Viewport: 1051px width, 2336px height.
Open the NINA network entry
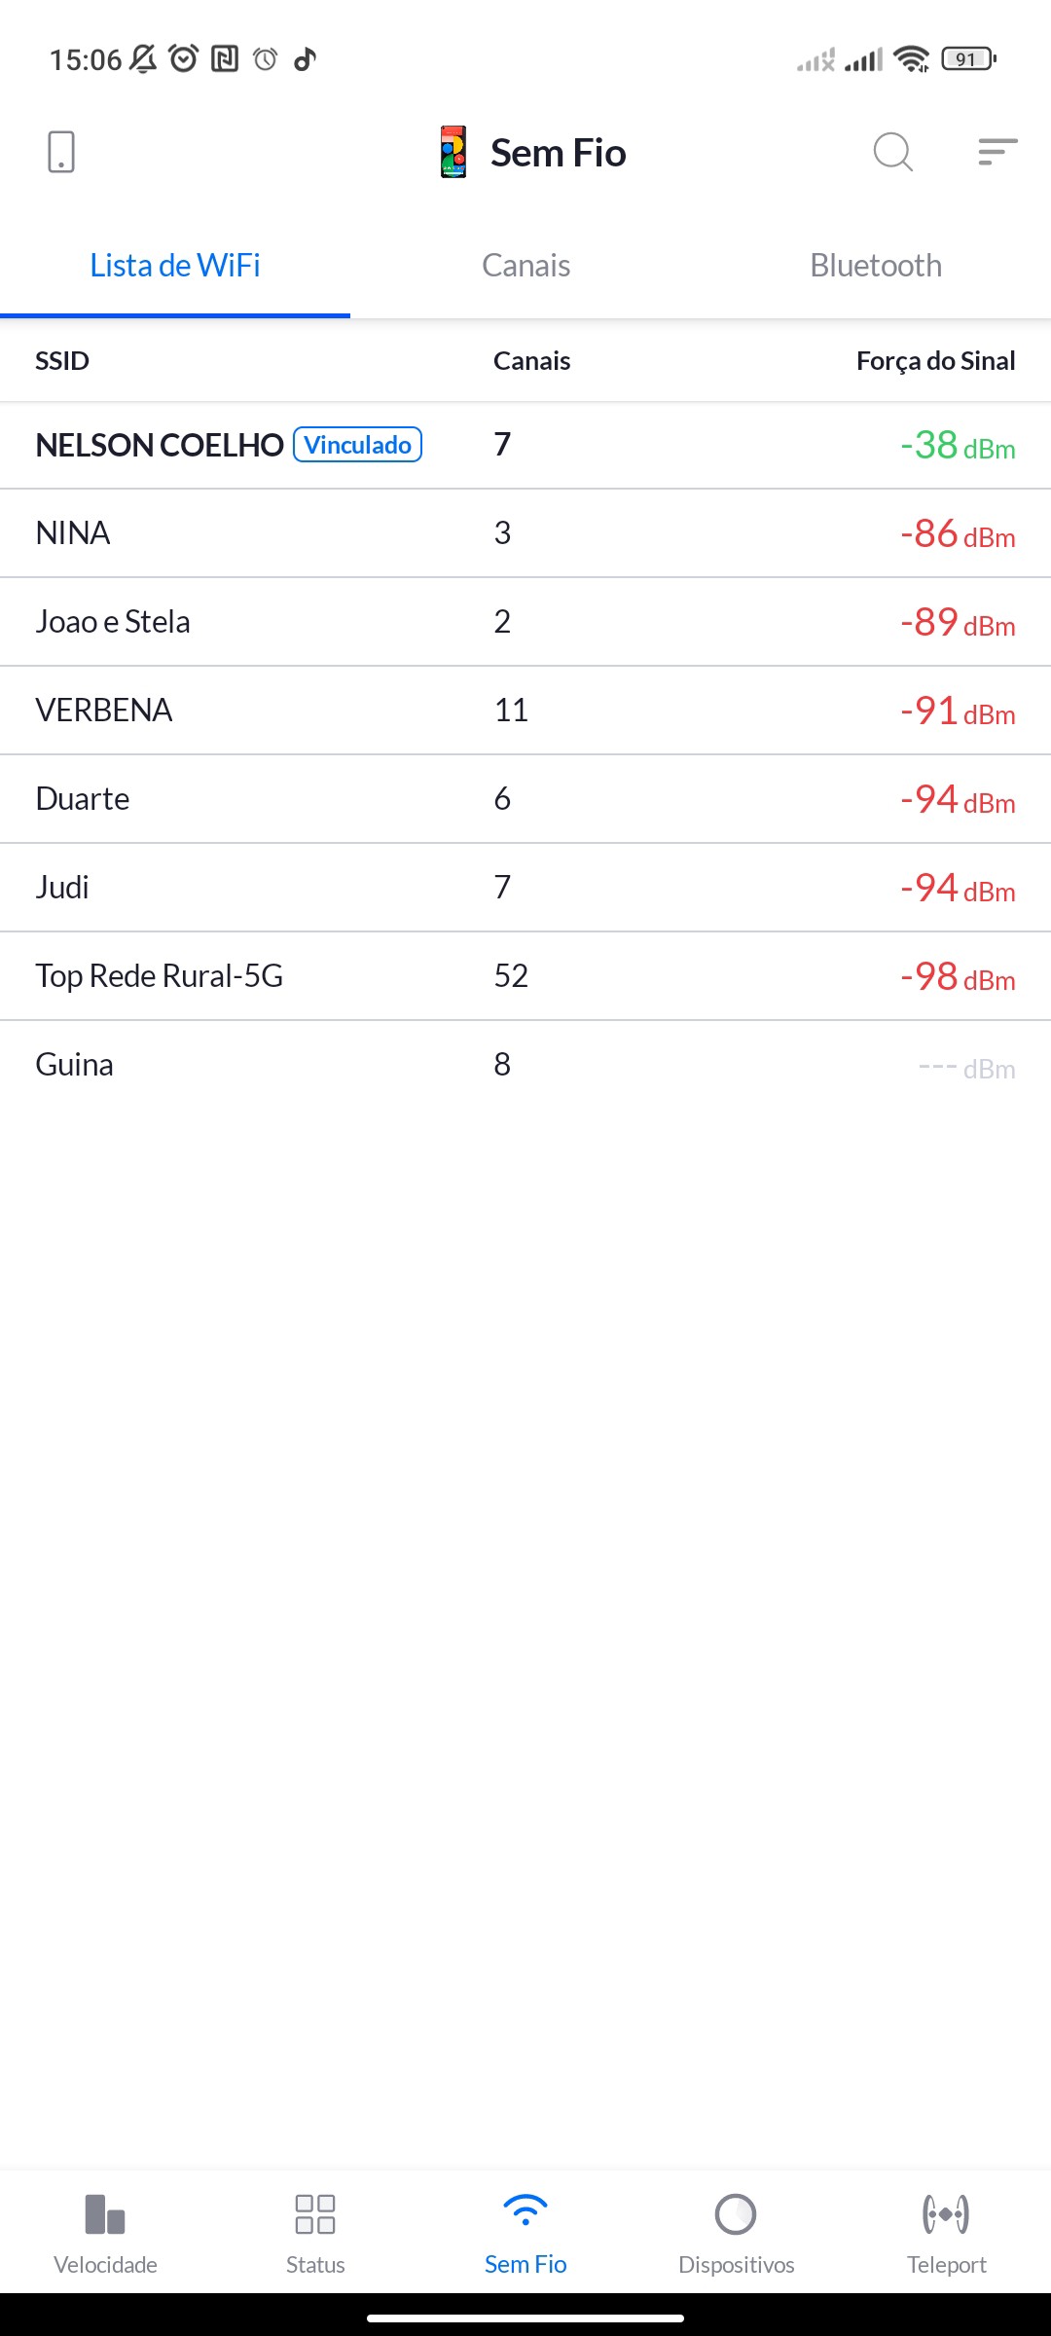73,533
